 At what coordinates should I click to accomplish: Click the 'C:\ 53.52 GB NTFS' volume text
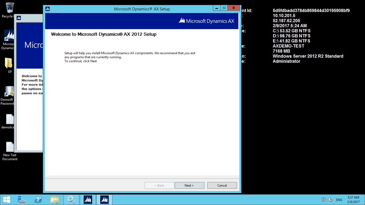[x=292, y=31]
